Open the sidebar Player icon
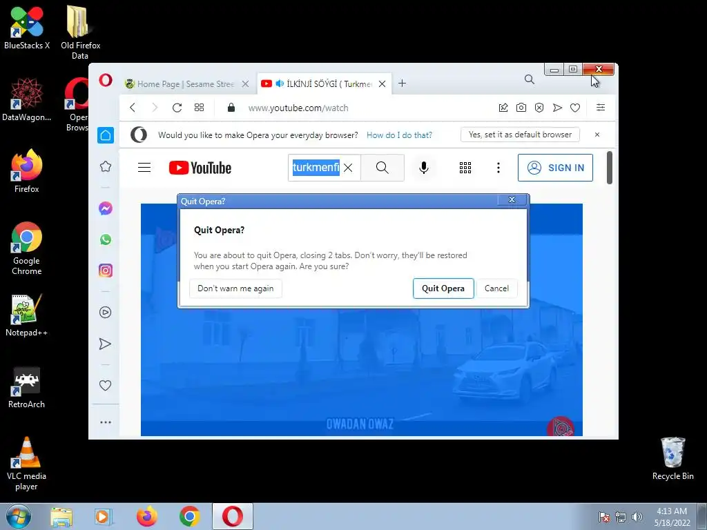This screenshot has height=530, width=707. click(x=106, y=313)
